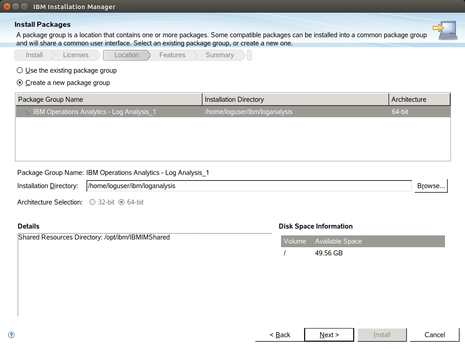Minimize the IBM Installation Manager window
Image resolution: width=465 pixels, height=349 pixels.
tap(16, 6)
